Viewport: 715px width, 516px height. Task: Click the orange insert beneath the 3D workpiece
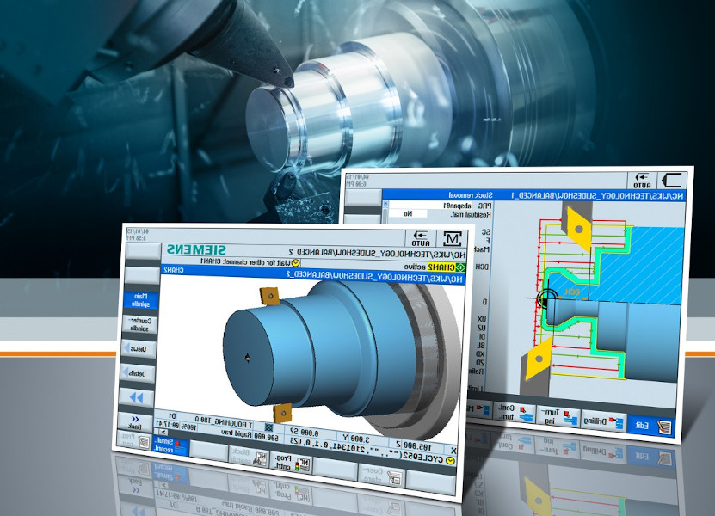tap(283, 413)
